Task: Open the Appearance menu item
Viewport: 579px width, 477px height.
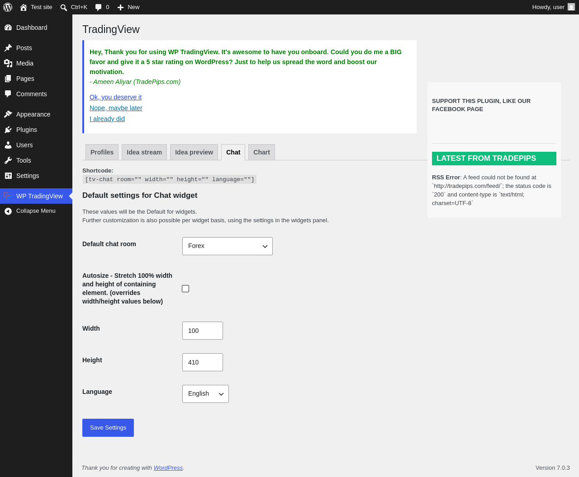Action: (x=36, y=114)
